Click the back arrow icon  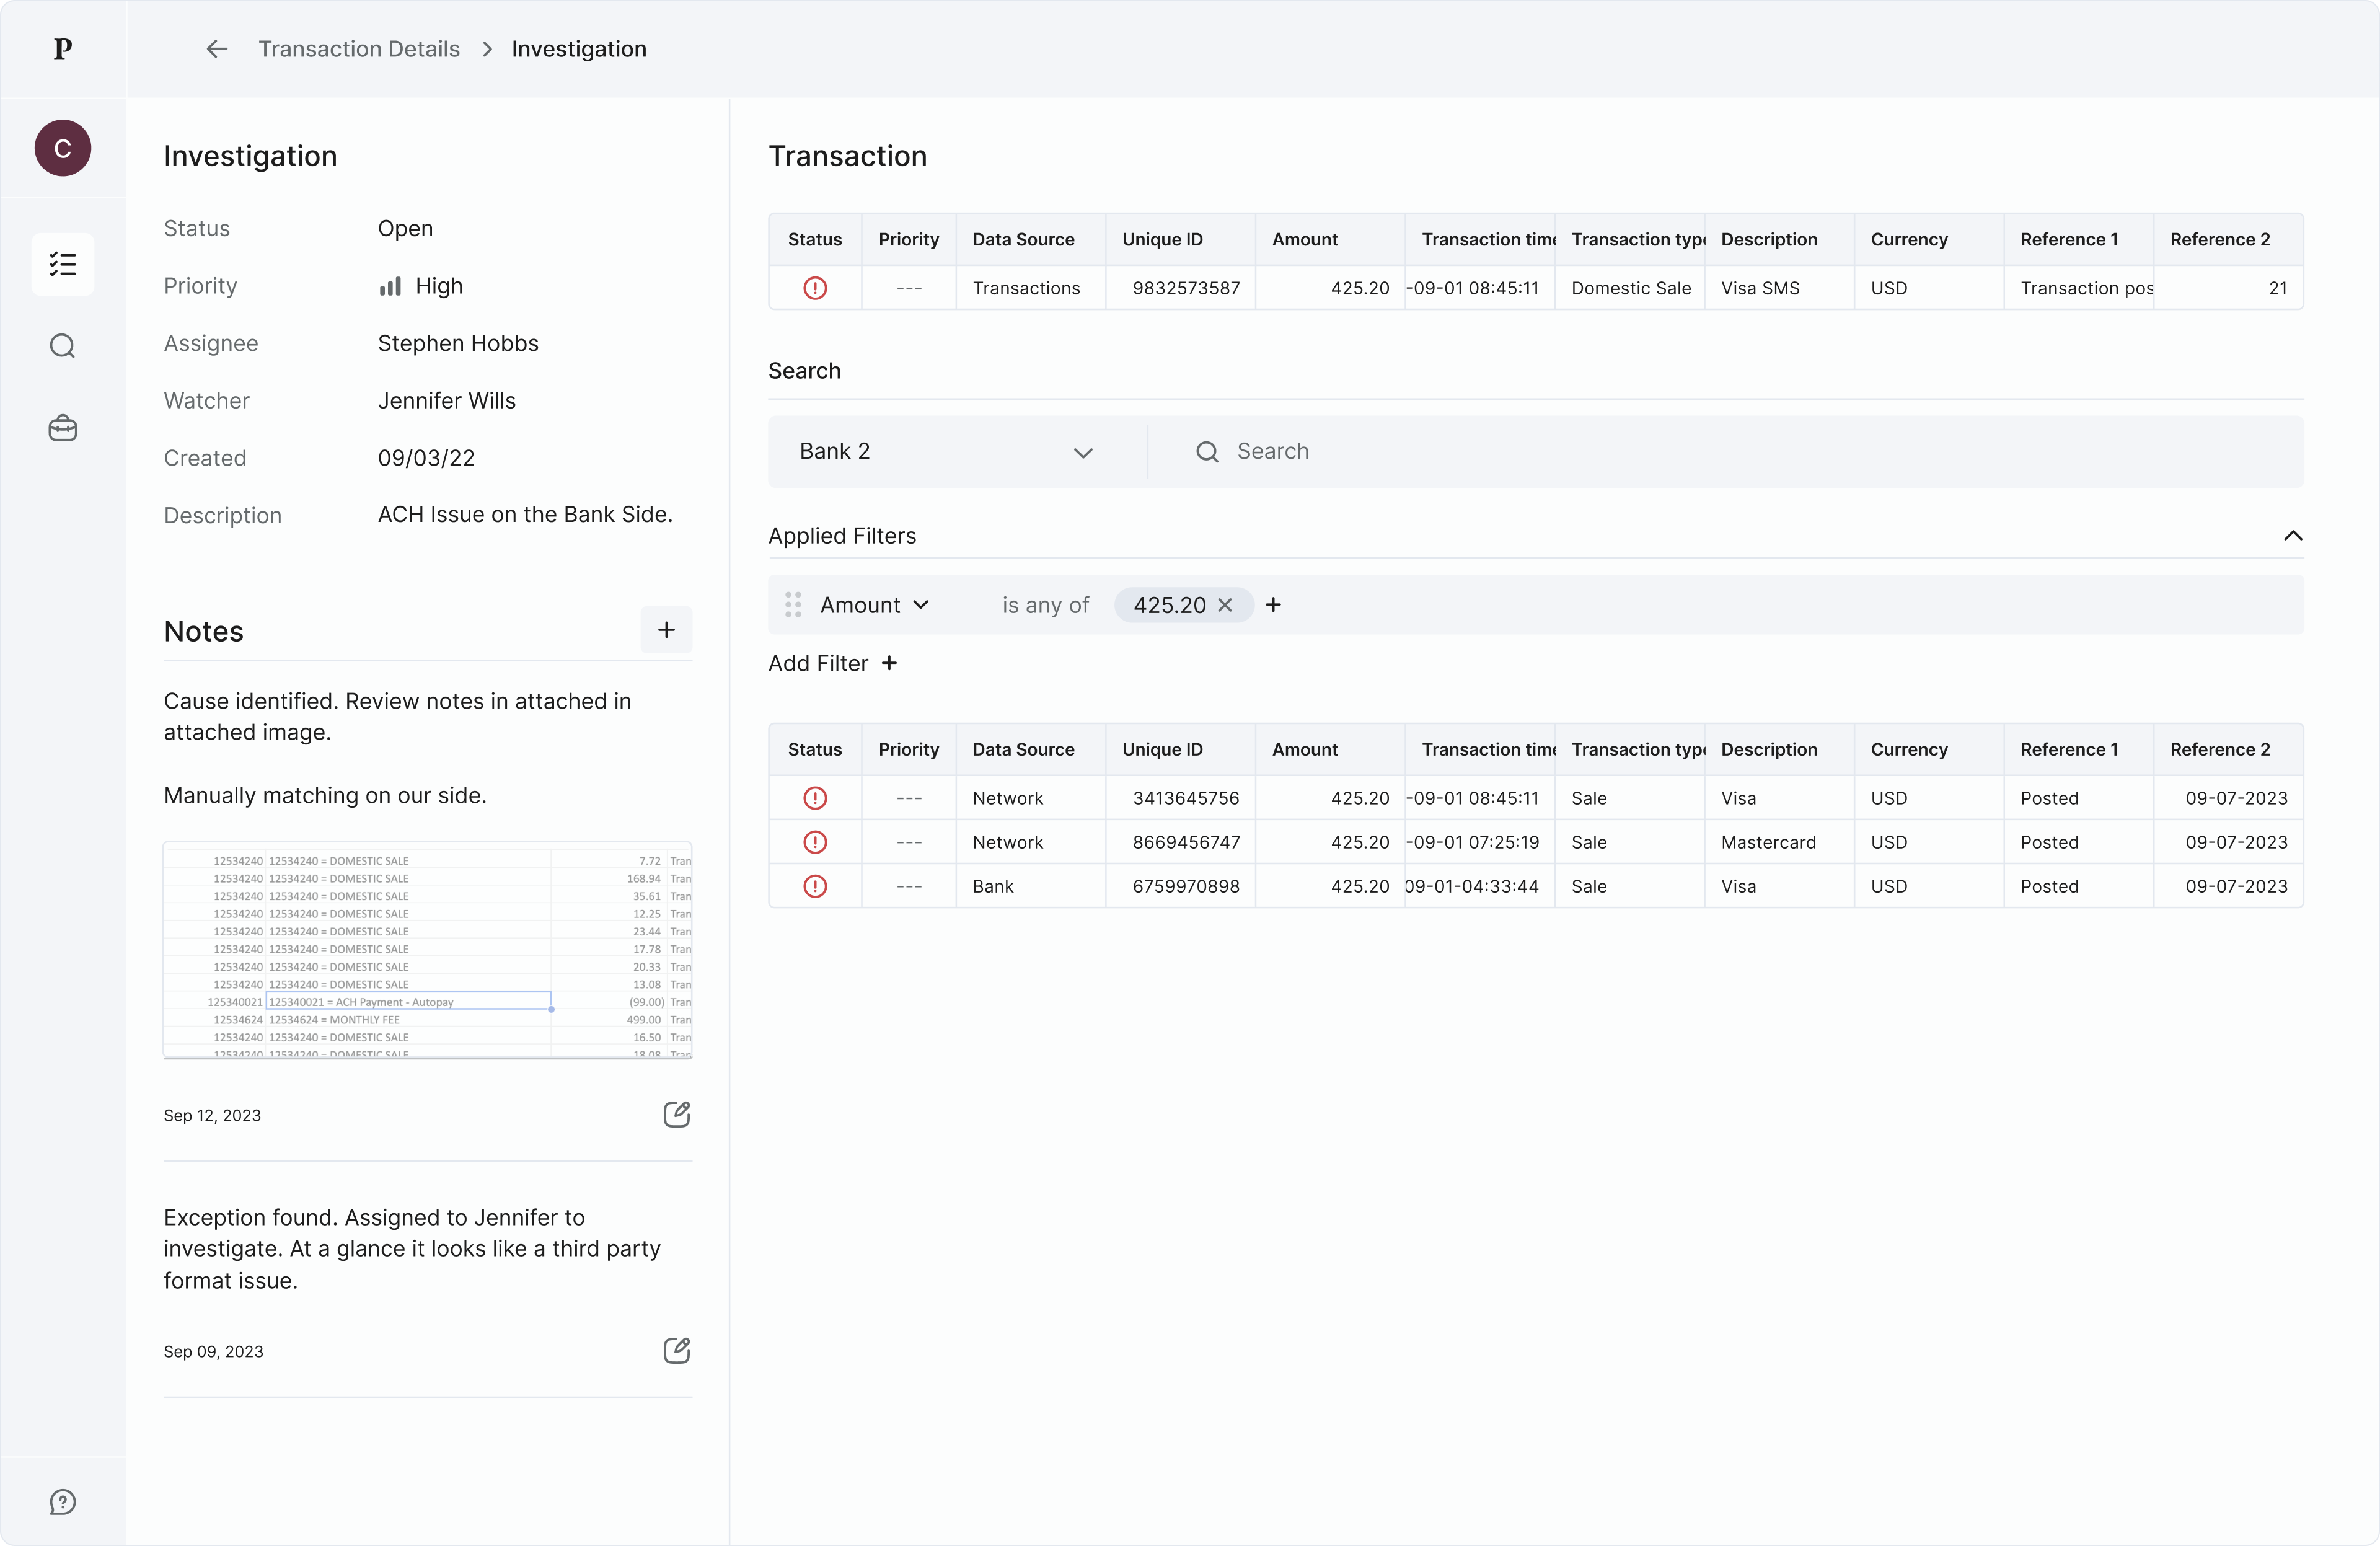pos(216,49)
